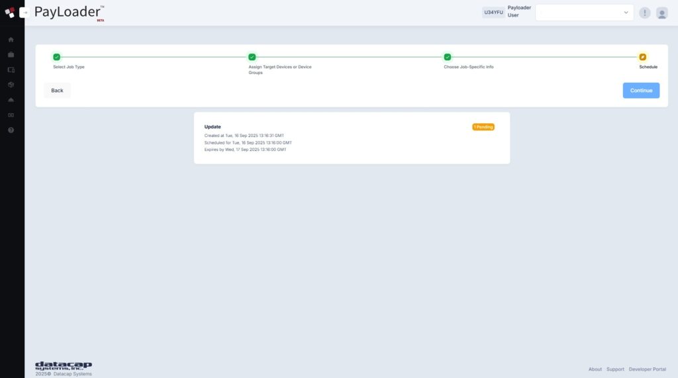The image size is (678, 378).
Task: Open the empty header dropdown selector
Action: coord(584,13)
